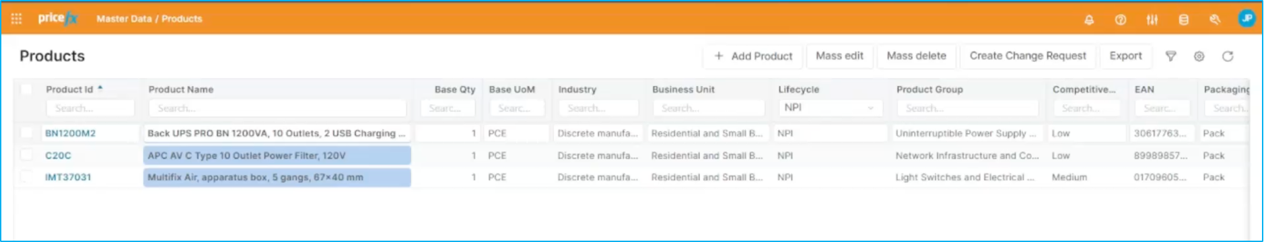Image resolution: width=1264 pixels, height=242 pixels.
Task: Focus the Competitive column search field
Action: (x=1086, y=108)
